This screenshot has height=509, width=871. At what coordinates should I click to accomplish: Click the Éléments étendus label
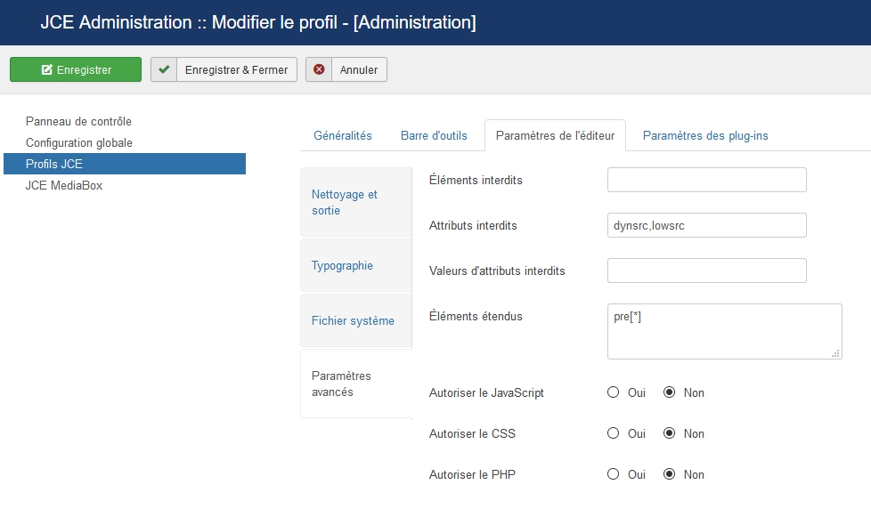(x=476, y=317)
